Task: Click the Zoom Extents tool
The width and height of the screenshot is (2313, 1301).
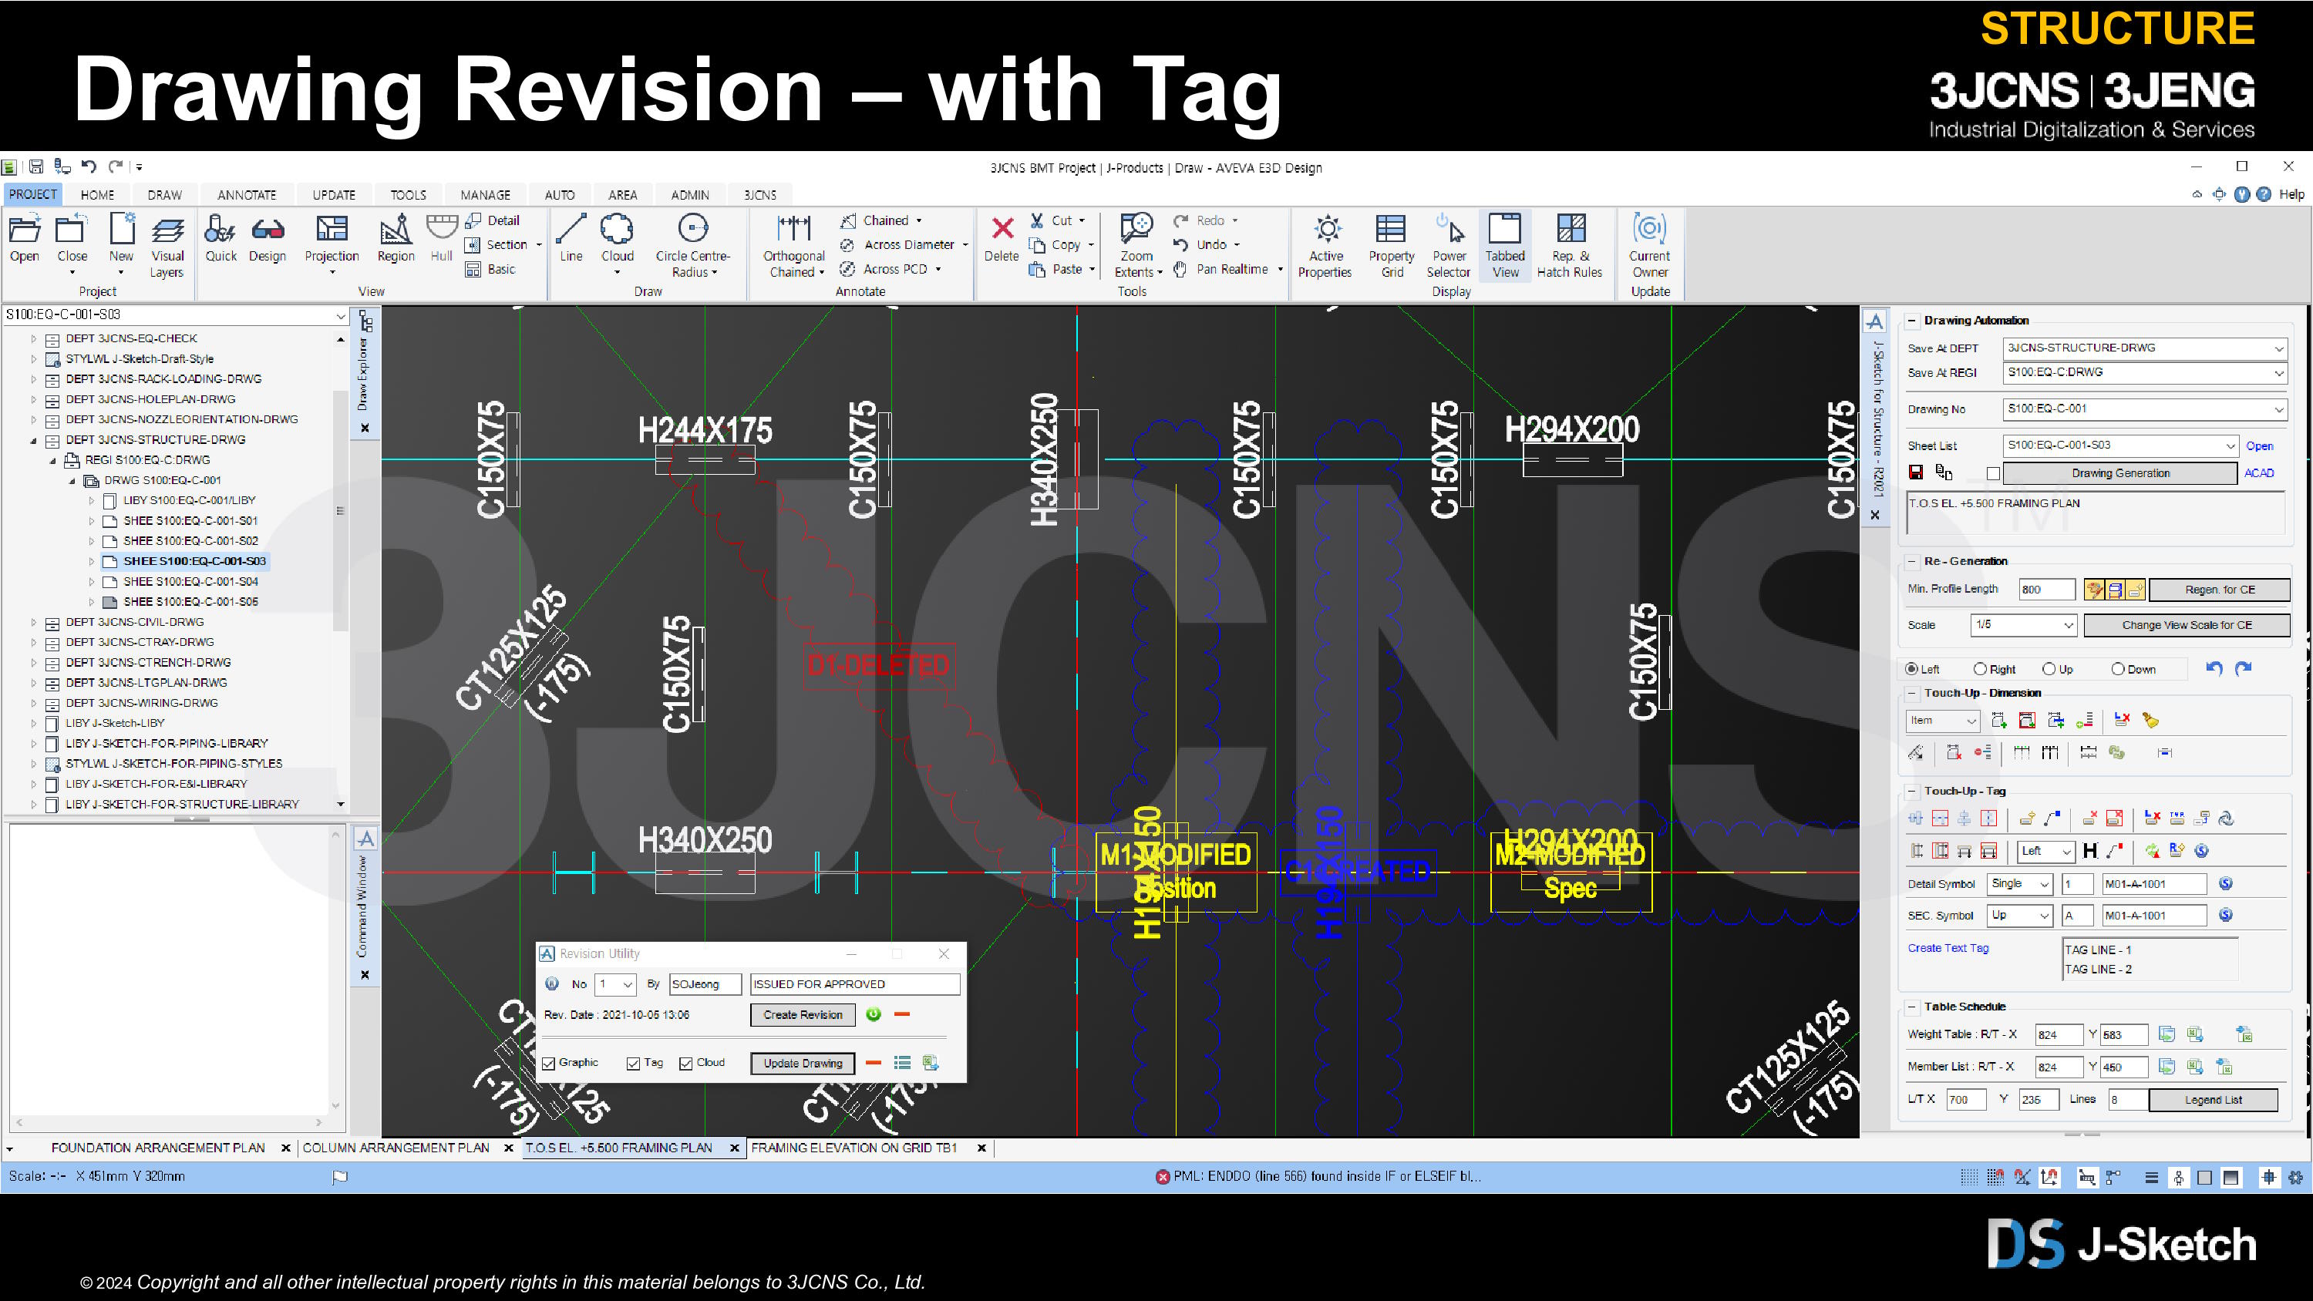Action: pos(1136,230)
